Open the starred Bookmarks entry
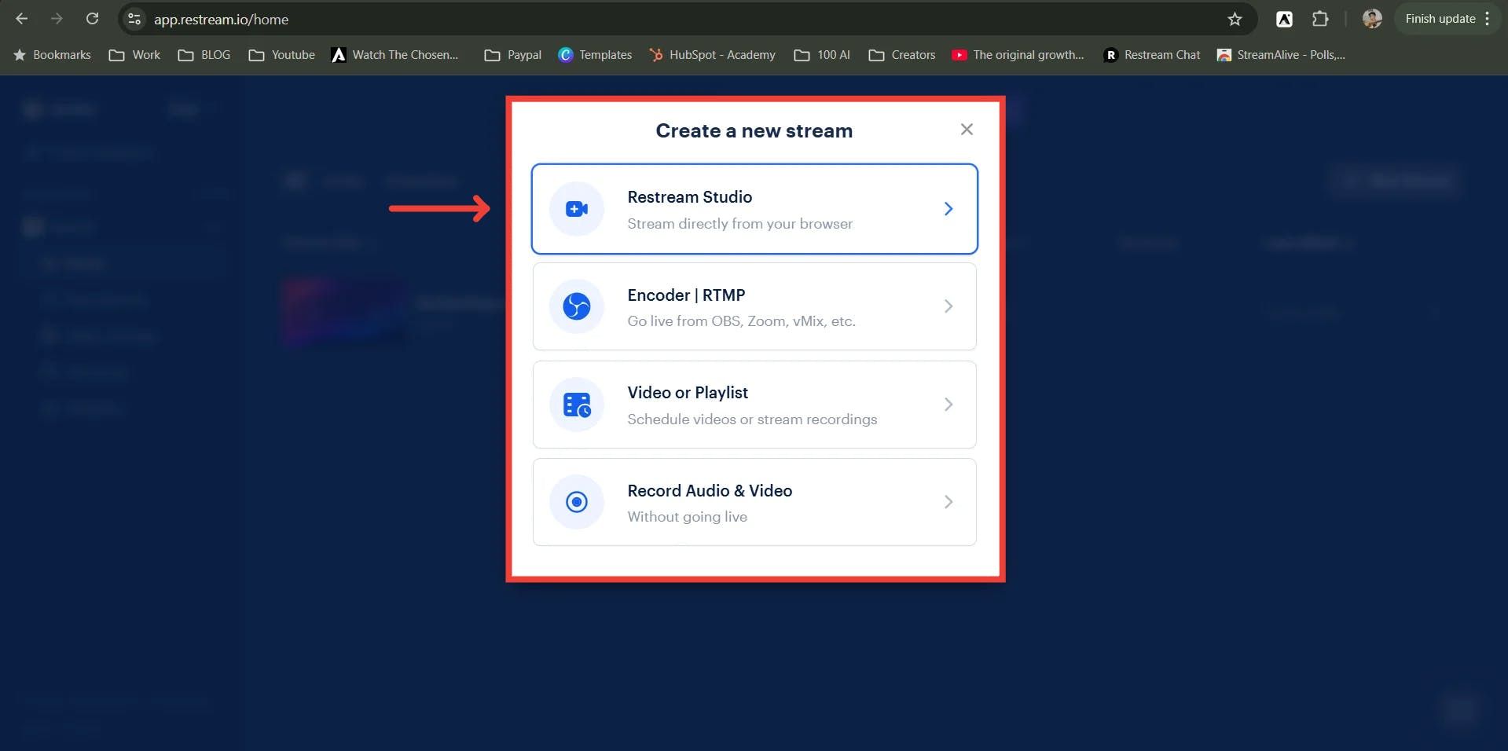The image size is (1508, 751). 52,55
